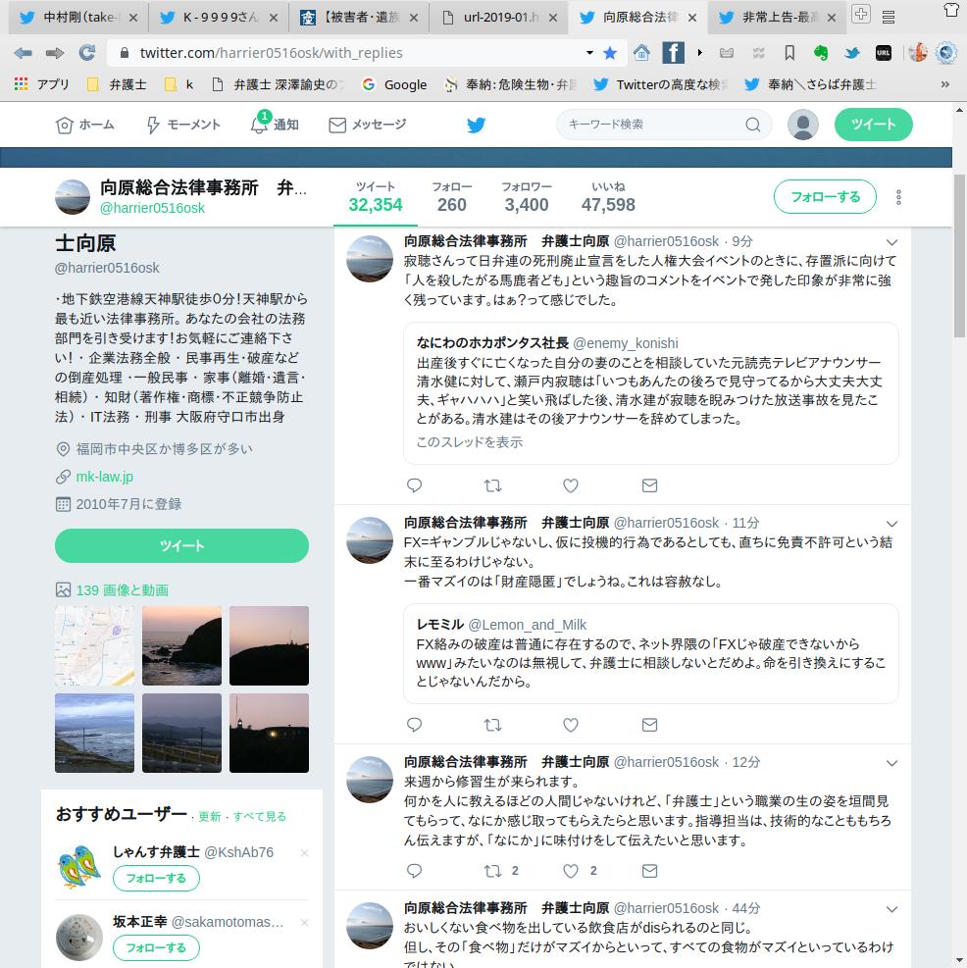
Task: Expand options chevron on 9分 tweet
Action: coord(891,242)
